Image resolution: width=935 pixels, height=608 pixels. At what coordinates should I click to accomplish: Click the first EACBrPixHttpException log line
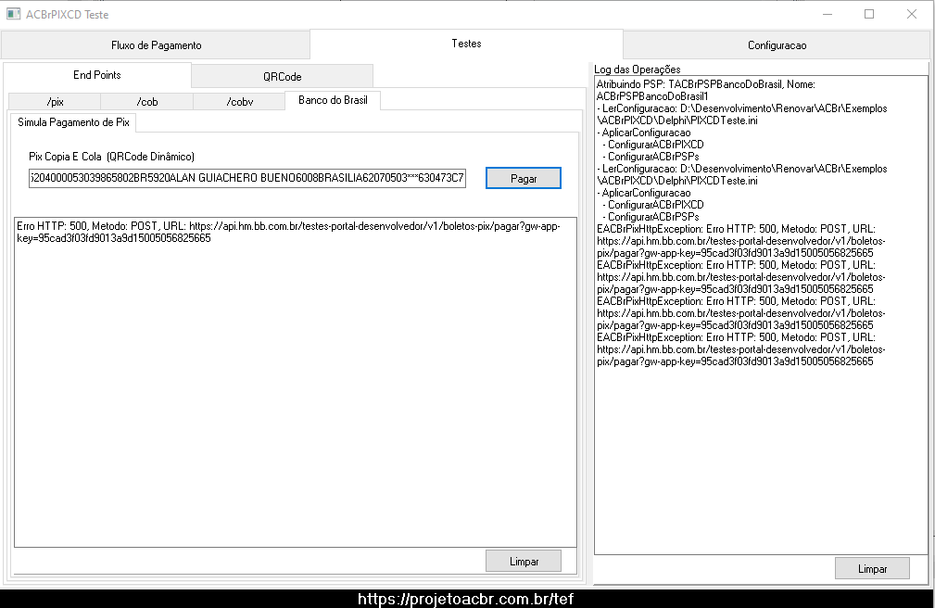(x=741, y=241)
